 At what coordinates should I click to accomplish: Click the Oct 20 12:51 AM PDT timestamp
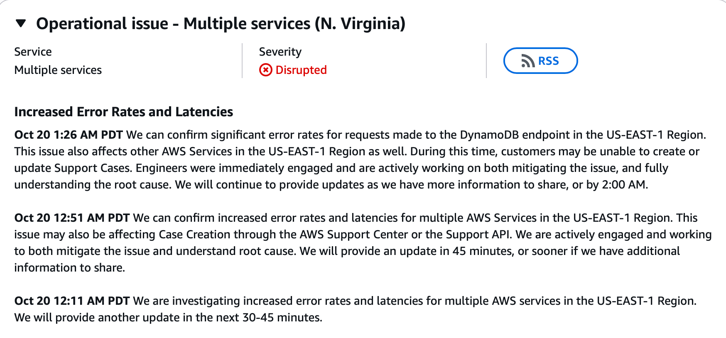coord(72,218)
